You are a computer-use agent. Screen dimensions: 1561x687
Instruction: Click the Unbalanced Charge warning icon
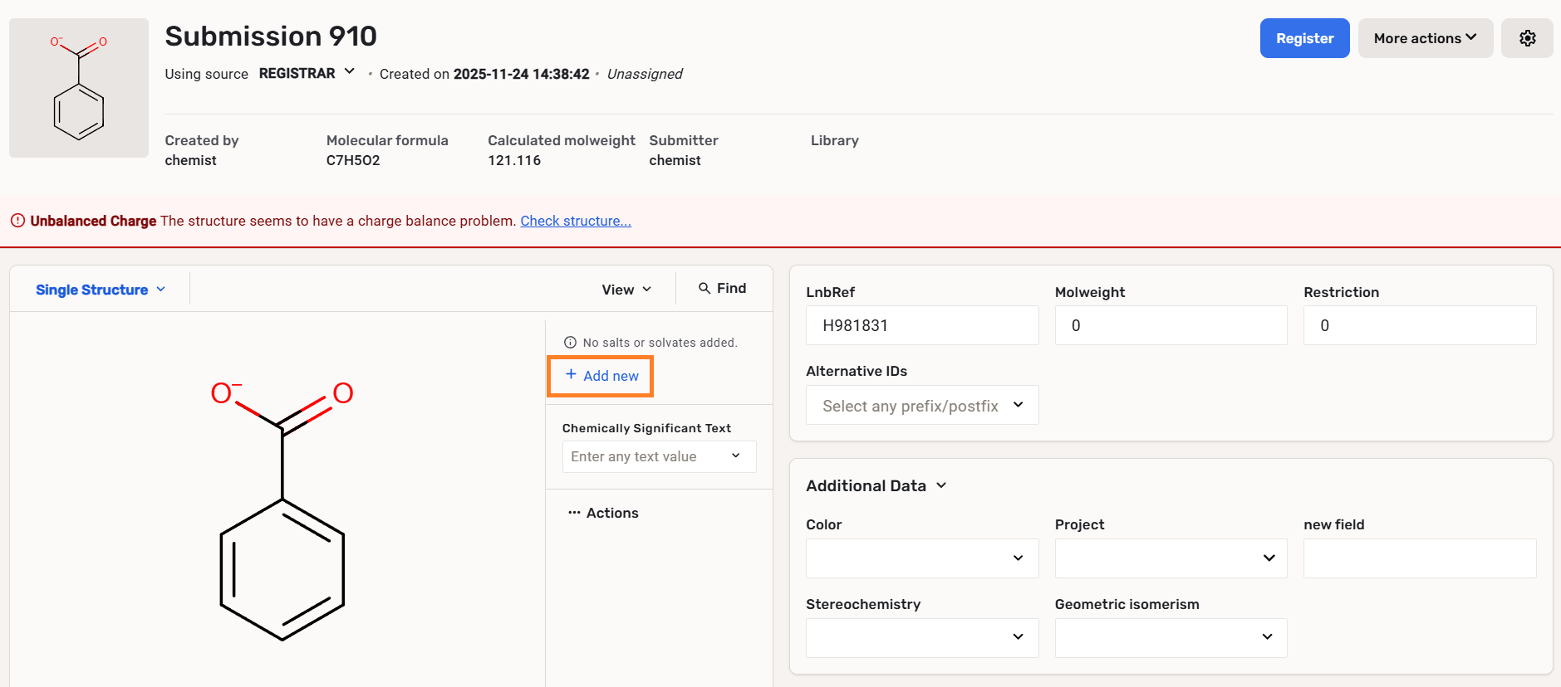click(x=17, y=221)
